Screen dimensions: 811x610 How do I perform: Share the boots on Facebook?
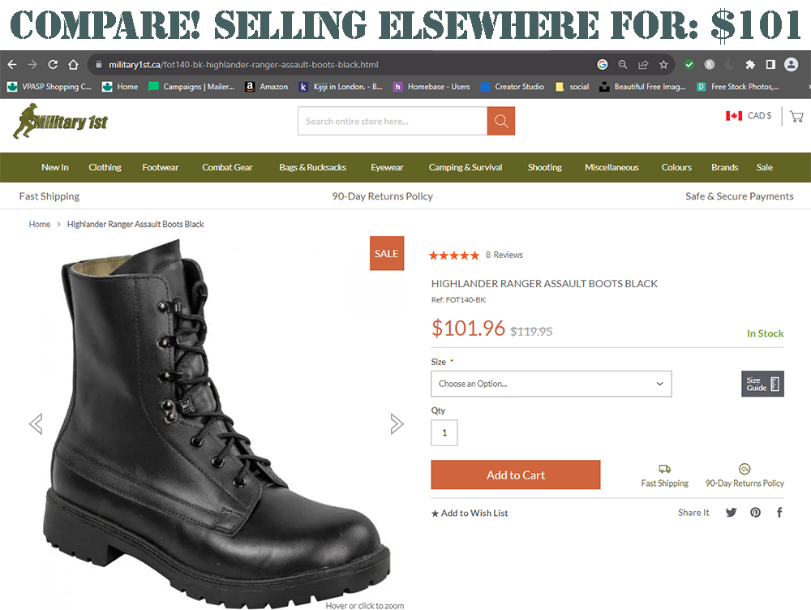[779, 513]
